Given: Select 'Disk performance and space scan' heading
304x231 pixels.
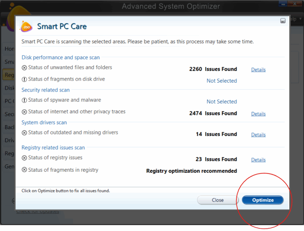Looking at the screenshot, I should click(x=61, y=57).
